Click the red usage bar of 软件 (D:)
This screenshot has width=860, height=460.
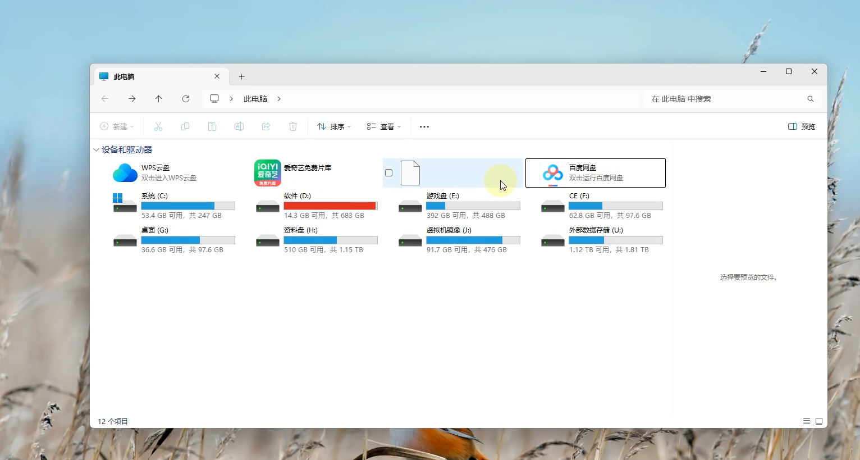click(330, 206)
